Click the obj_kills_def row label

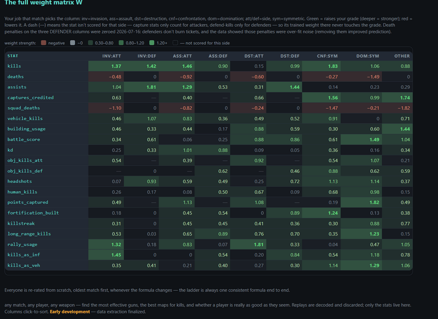25,171
